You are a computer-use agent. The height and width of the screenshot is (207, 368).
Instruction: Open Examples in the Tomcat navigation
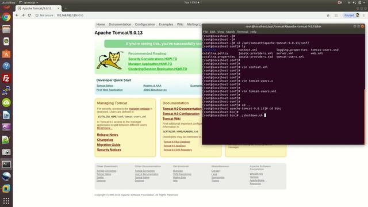166,24
